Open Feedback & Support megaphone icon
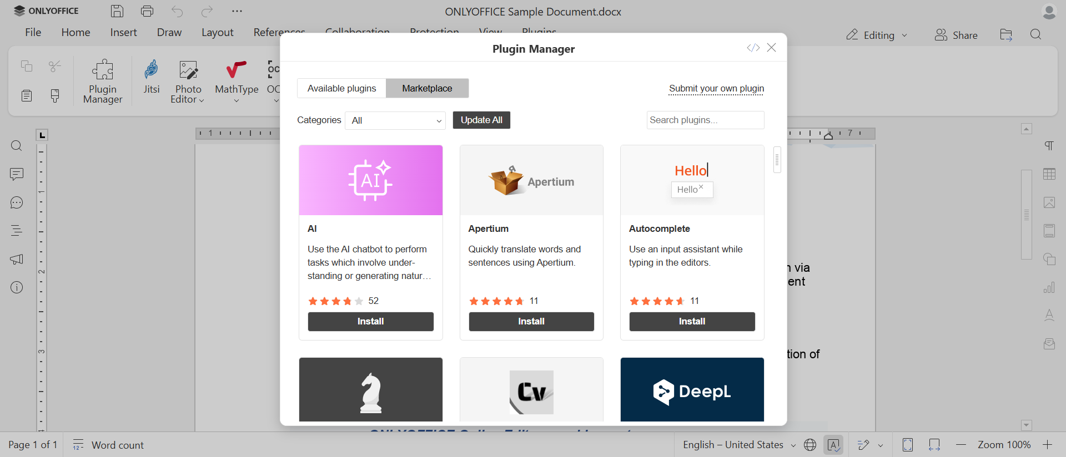 click(x=17, y=259)
